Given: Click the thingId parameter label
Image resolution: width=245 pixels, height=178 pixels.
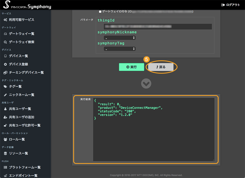Looking at the screenshot, I should tap(106, 20).
